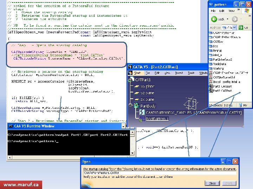Expand the hidden menus chevron beside View
This screenshot has height=189, width=253.
coord(239,10)
